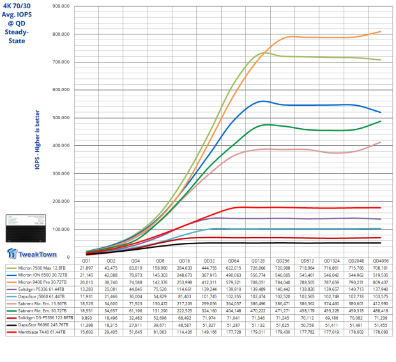396x362 pixels.
Task: Click the Sabrent Rkt. Ent. 30.72TB dark green legend swatch
Action: click(11, 311)
